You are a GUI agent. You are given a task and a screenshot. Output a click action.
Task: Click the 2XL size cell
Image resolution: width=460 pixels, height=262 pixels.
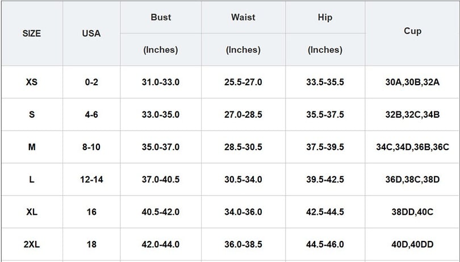point(32,244)
